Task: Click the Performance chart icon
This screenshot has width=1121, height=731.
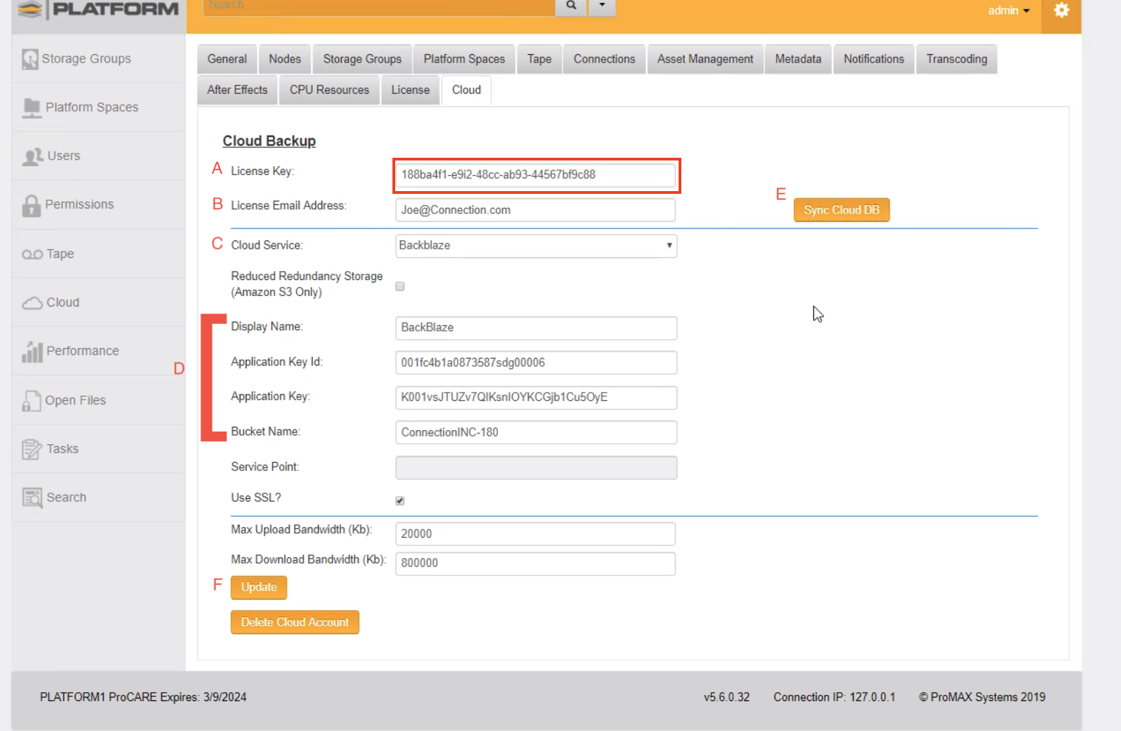Action: [x=32, y=352]
